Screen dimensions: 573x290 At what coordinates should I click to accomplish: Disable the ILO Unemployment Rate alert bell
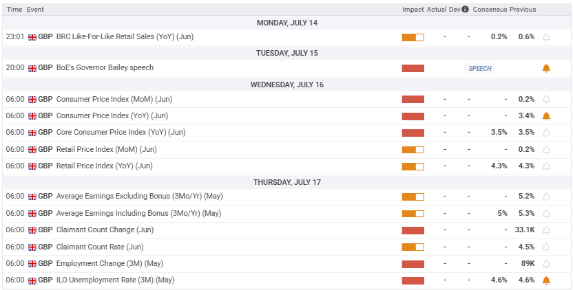pyautogui.click(x=546, y=280)
